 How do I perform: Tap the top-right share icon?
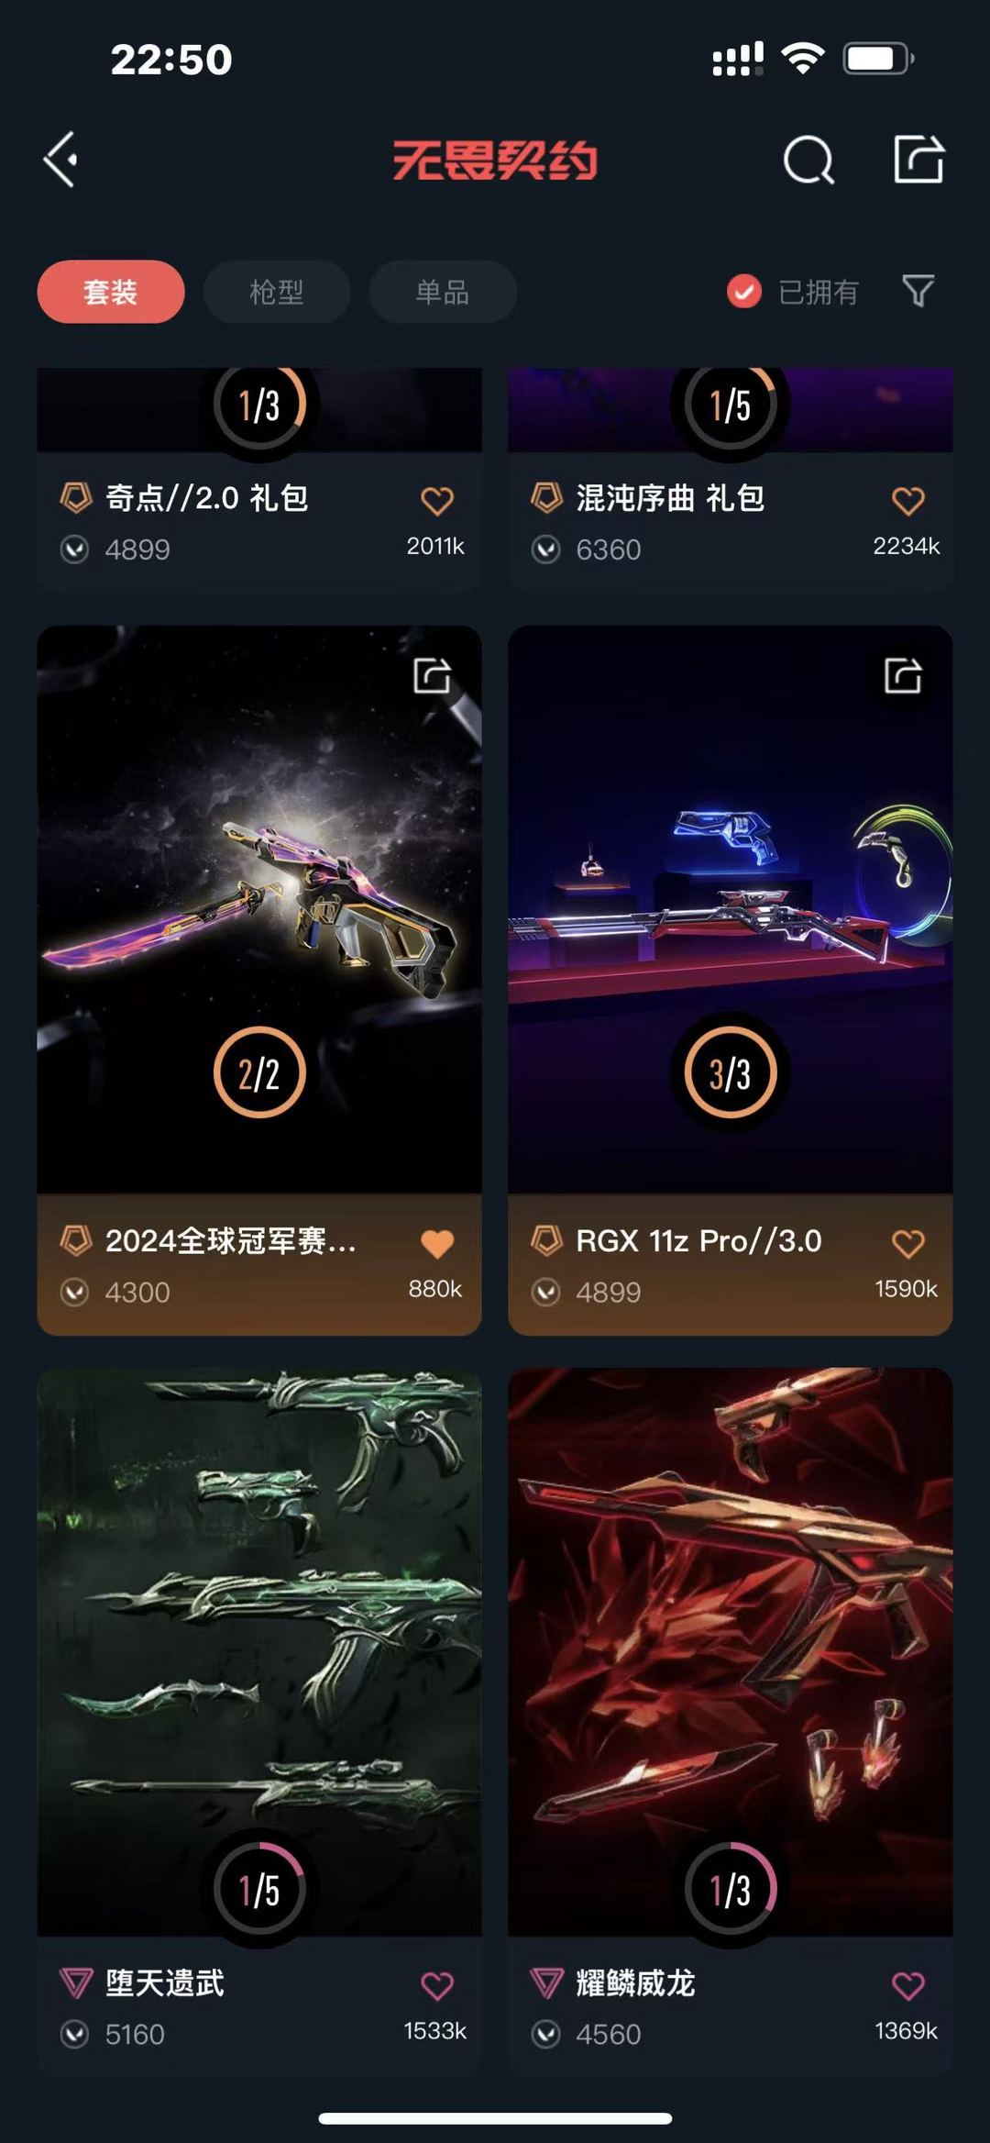pos(918,160)
